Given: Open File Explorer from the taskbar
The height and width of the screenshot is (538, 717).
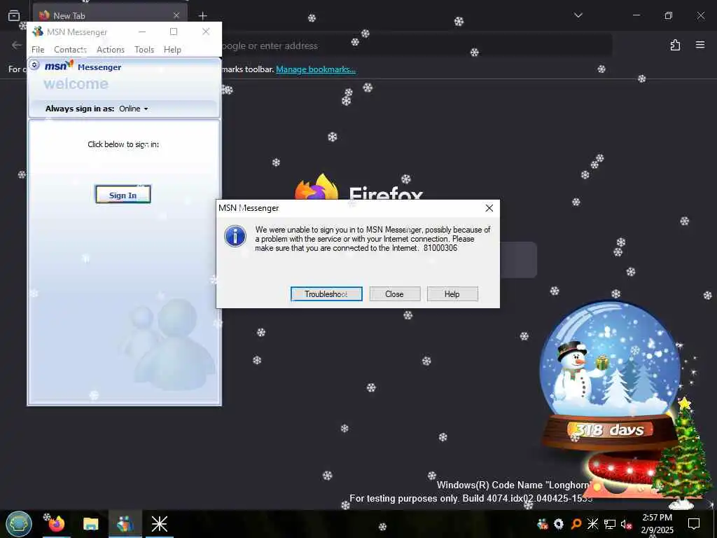Looking at the screenshot, I should click(x=90, y=524).
